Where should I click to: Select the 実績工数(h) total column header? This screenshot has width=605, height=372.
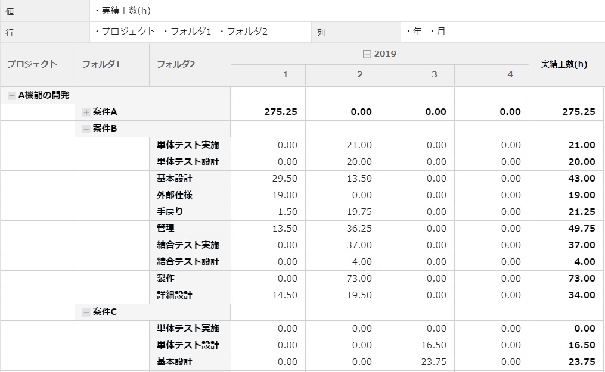pyautogui.click(x=564, y=64)
